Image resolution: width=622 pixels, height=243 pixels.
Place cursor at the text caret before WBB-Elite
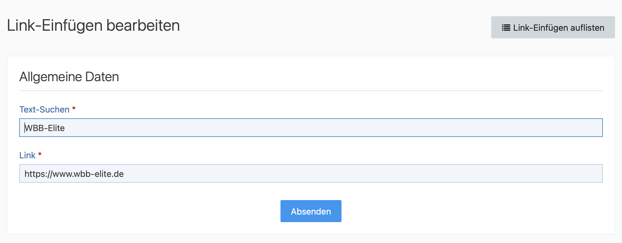click(25, 128)
